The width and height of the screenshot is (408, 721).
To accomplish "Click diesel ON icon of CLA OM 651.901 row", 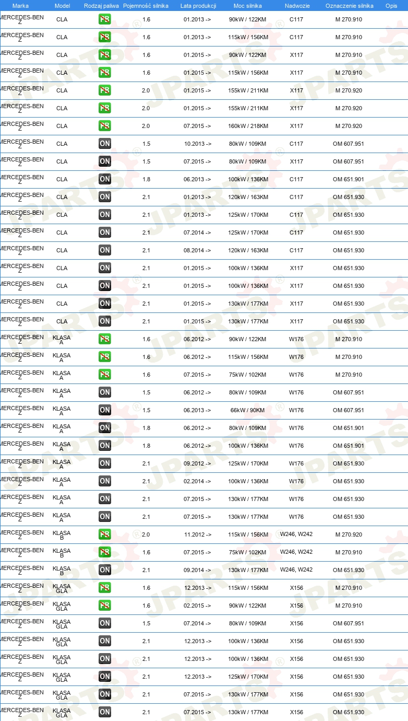I will pyautogui.click(x=105, y=180).
